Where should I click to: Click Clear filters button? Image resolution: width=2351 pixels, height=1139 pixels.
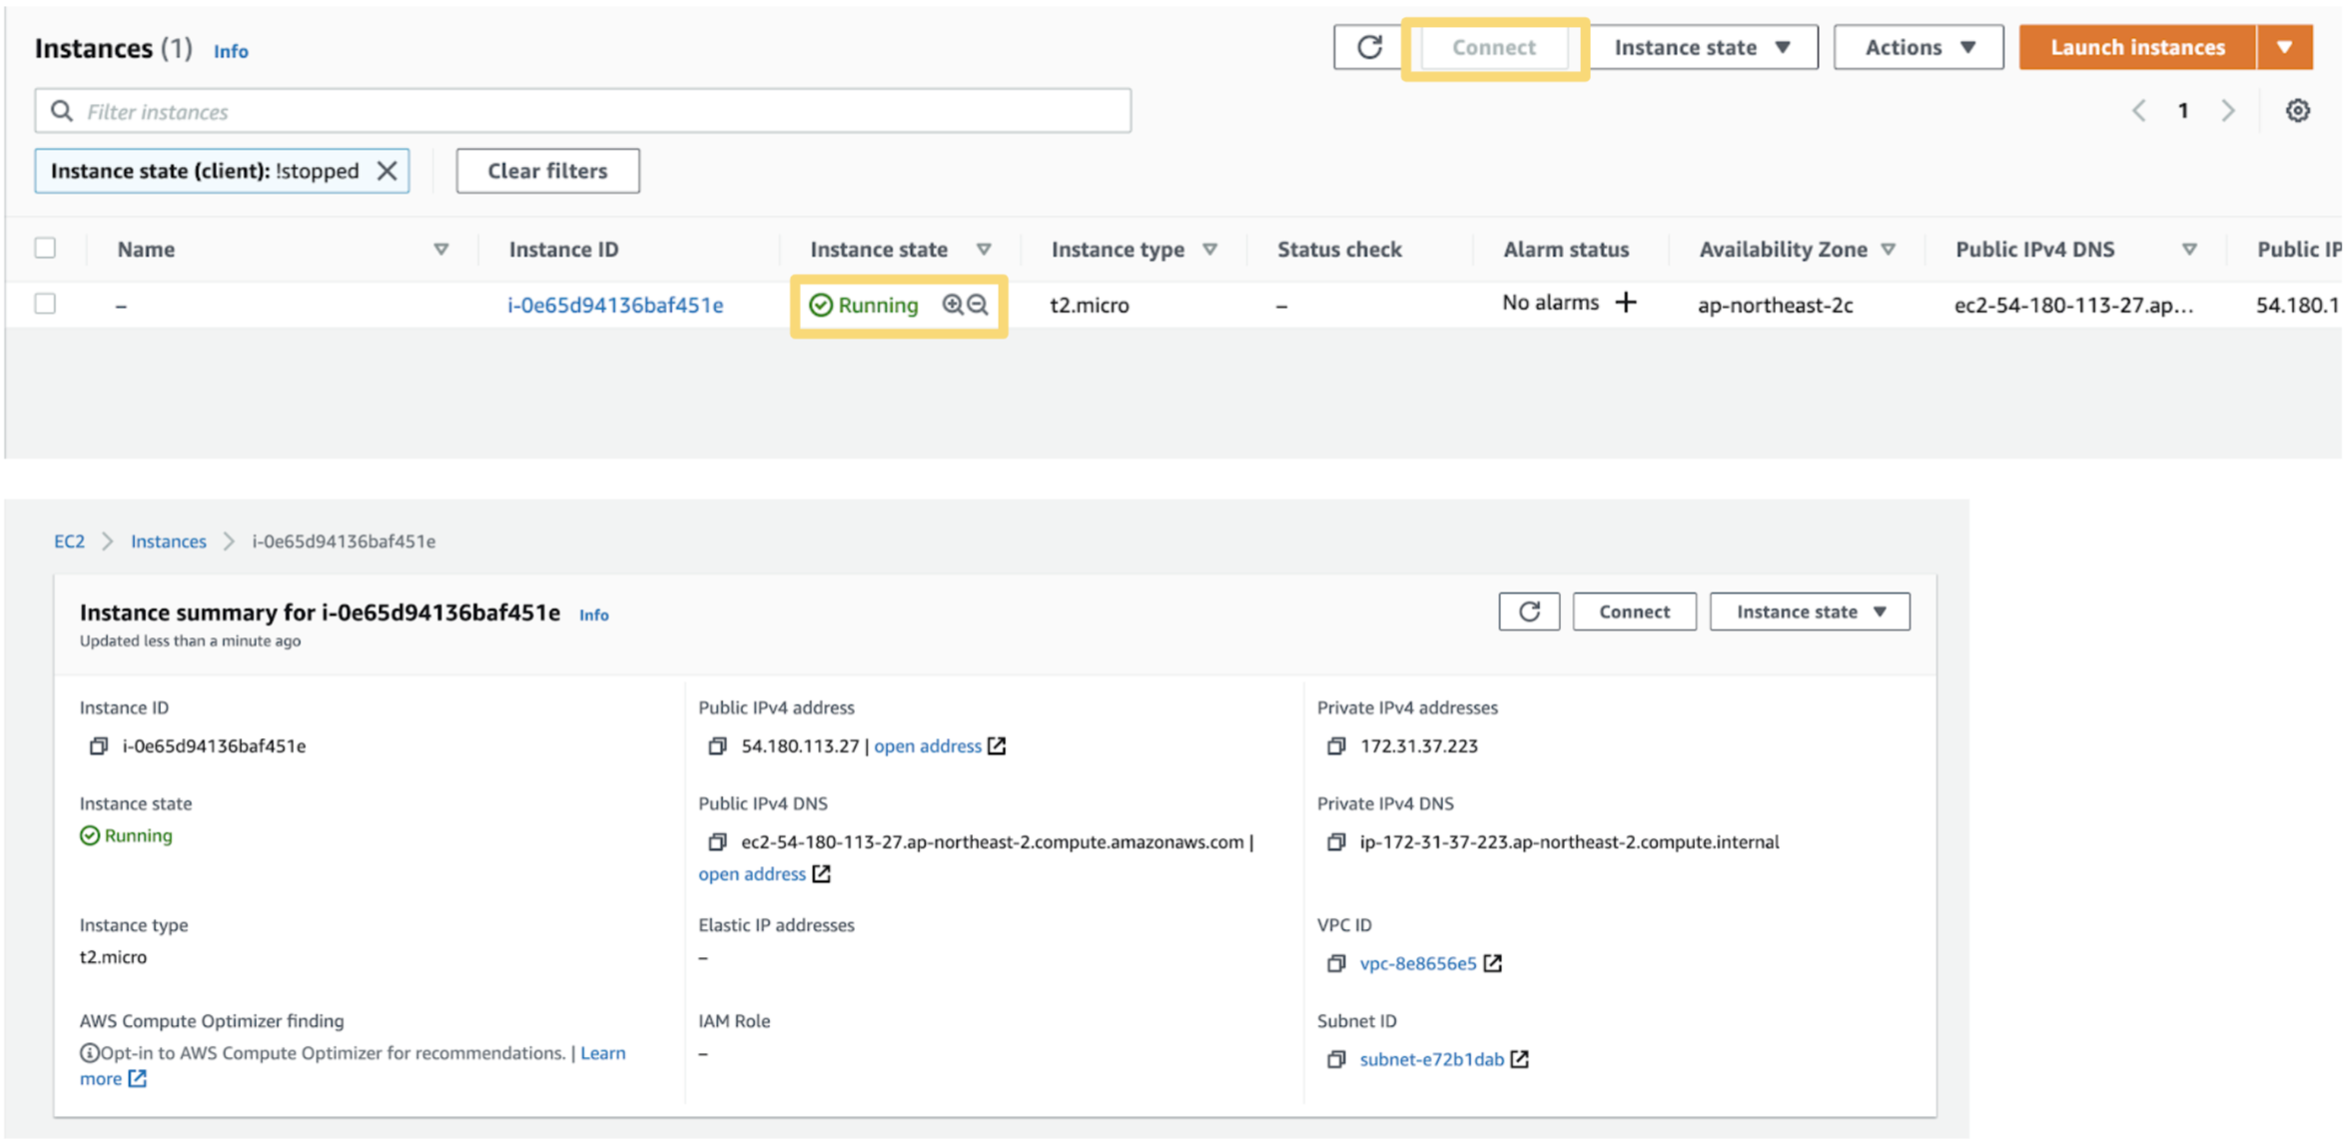(547, 171)
